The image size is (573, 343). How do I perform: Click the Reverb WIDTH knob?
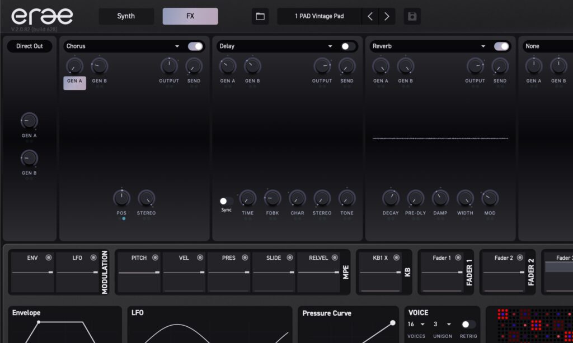point(465,198)
